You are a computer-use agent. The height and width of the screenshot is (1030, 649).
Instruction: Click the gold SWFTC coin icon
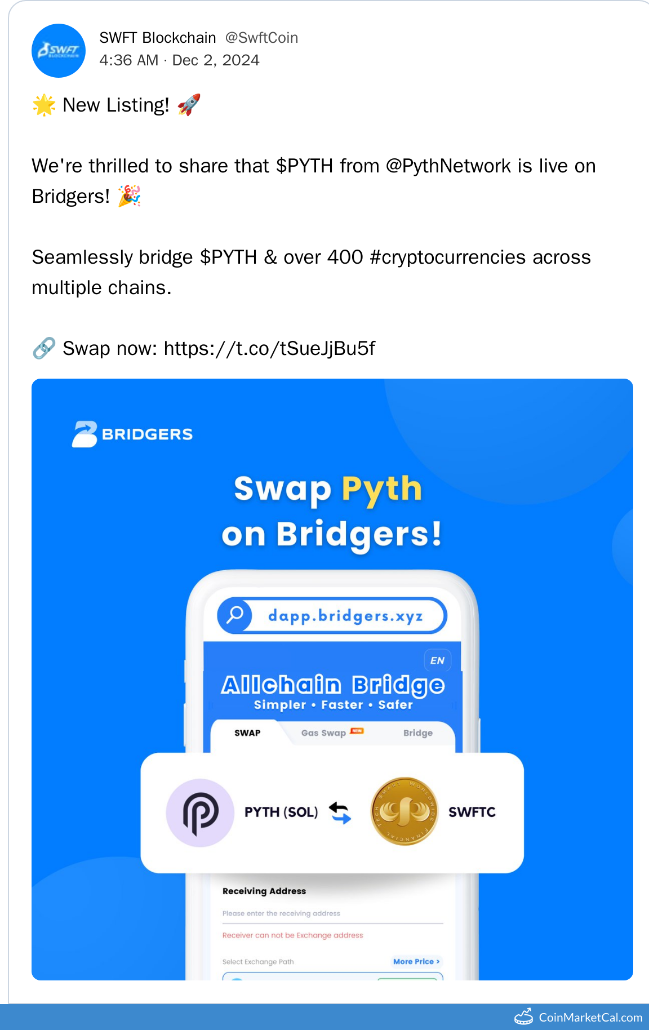point(404,812)
